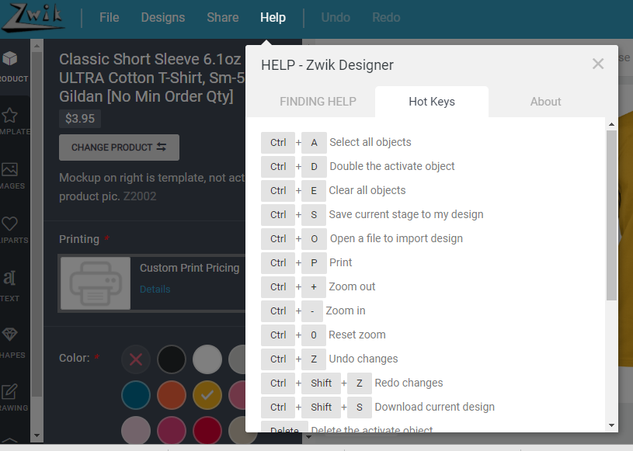633x451 pixels.
Task: Click the 'Clear all objects' hotkey text
Action: tap(367, 190)
